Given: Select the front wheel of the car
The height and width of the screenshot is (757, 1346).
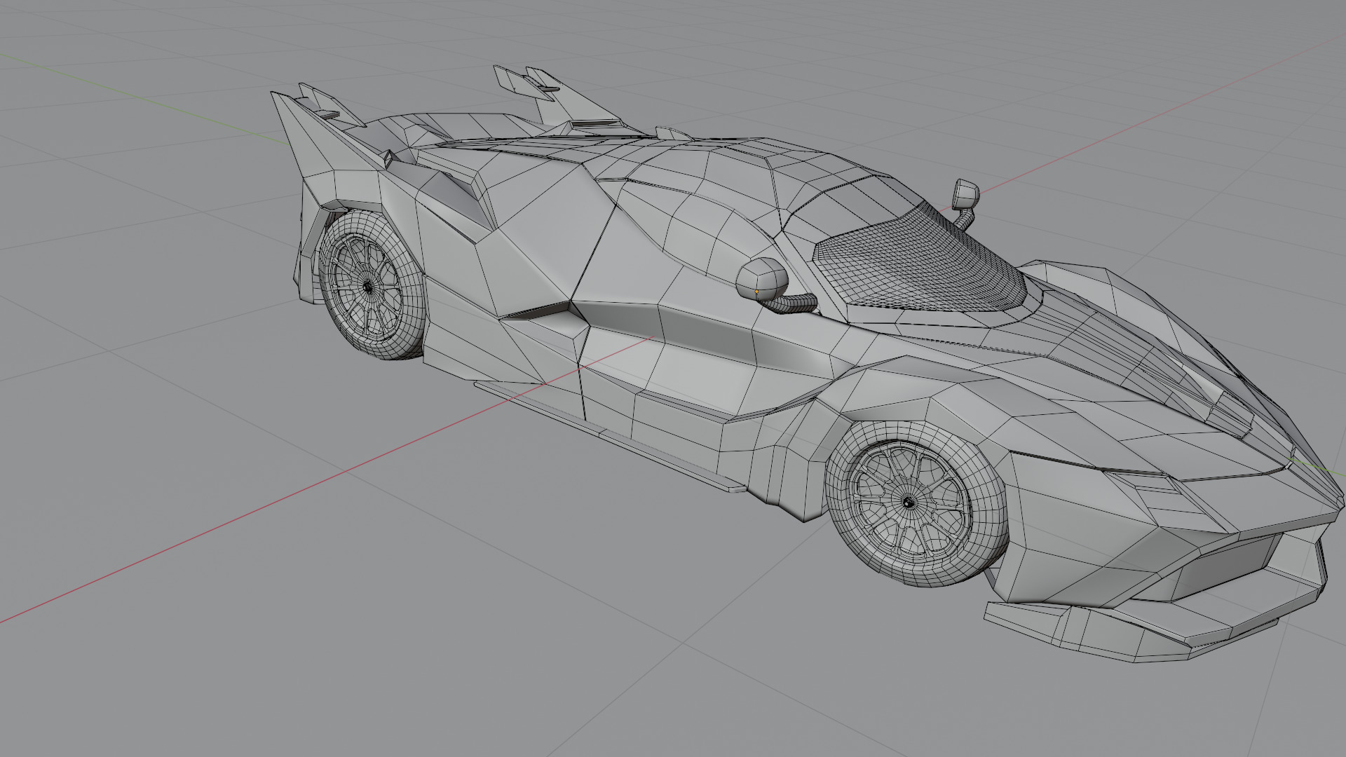Looking at the screenshot, I should [917, 505].
